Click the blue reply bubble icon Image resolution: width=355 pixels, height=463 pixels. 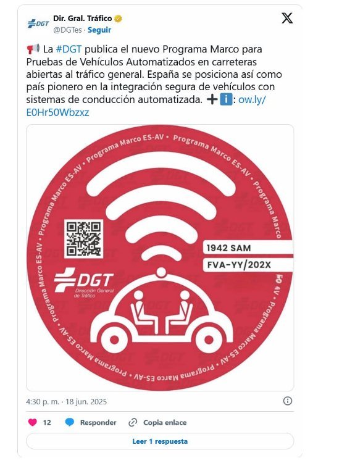tap(70, 422)
